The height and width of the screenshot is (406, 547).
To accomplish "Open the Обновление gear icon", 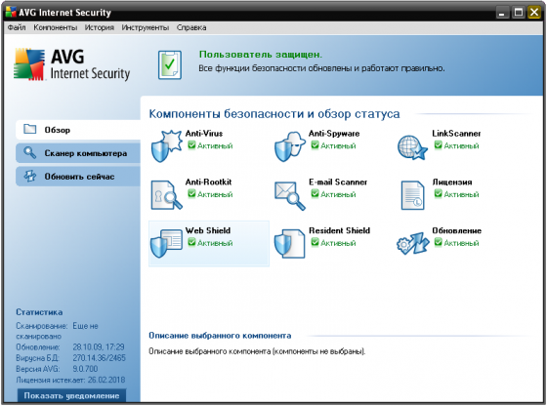I will pos(412,243).
